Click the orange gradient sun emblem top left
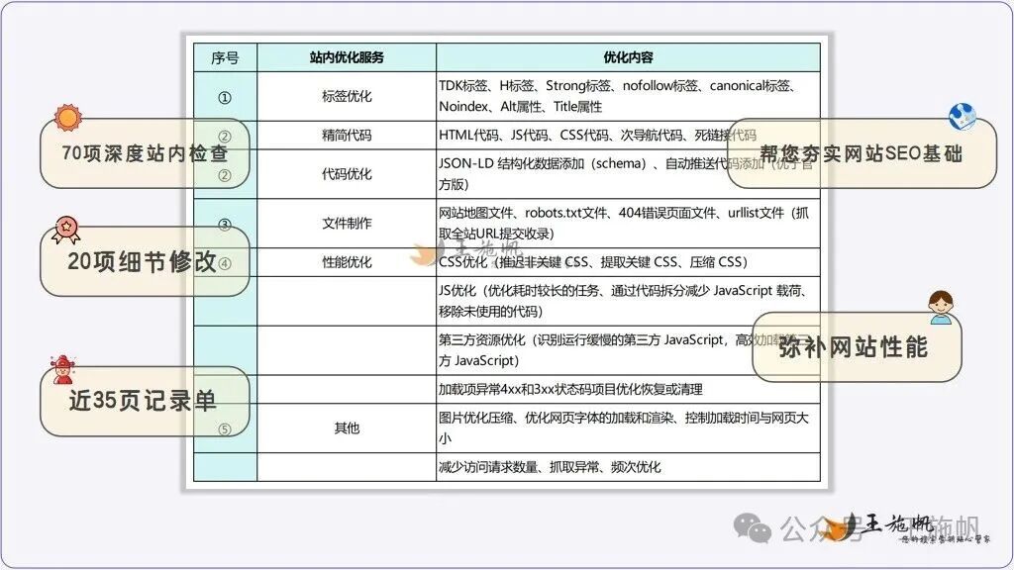 [x=67, y=119]
